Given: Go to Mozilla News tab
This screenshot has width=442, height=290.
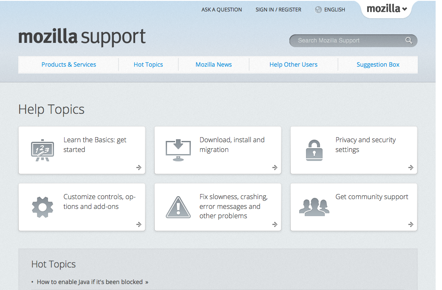Looking at the screenshot, I should [214, 65].
